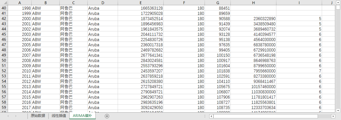Click the horizontal scrollbar left arrow

[211, 116]
